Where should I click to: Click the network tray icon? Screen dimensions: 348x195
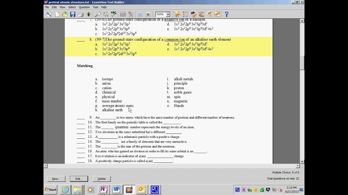(274, 190)
